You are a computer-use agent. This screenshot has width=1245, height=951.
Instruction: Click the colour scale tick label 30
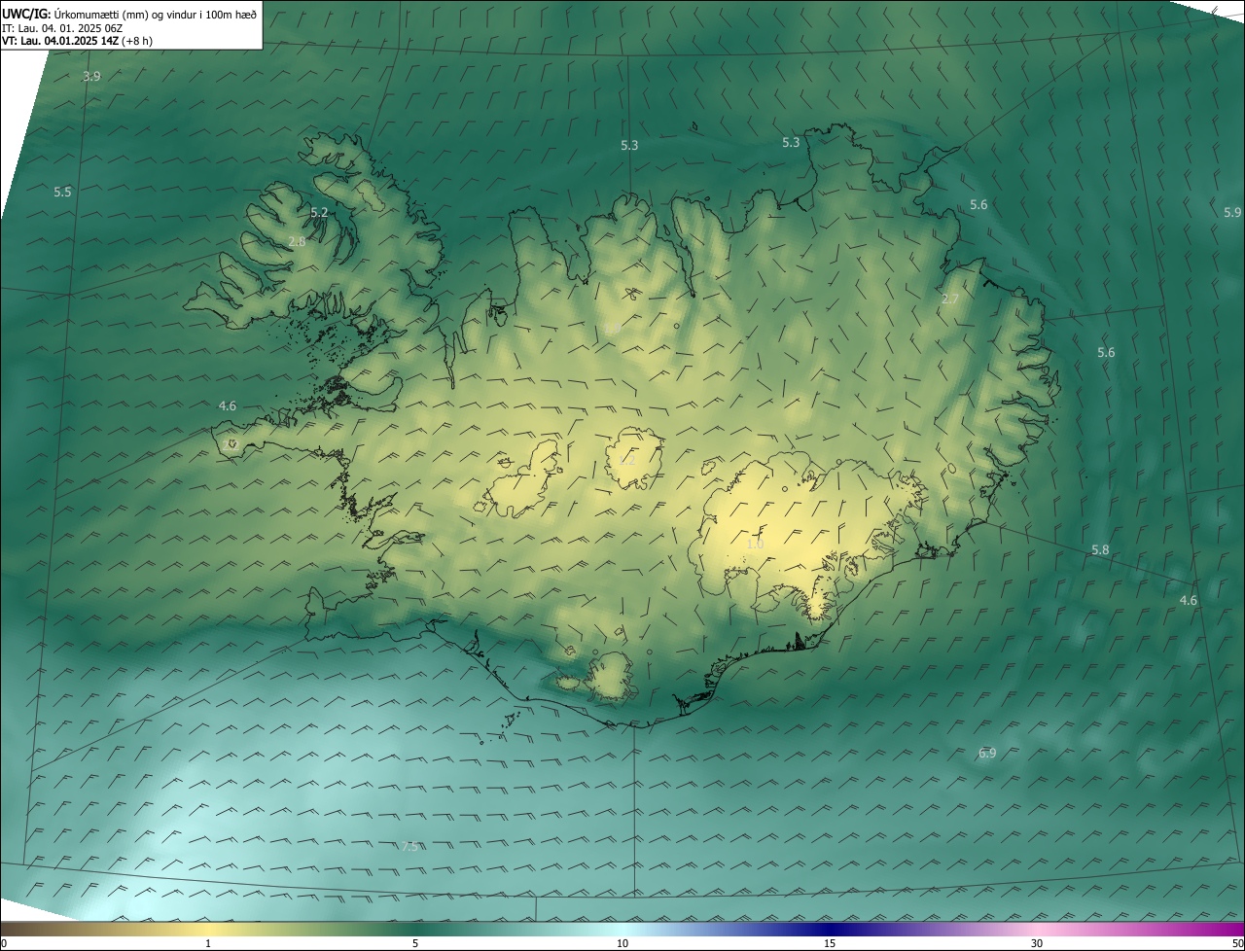click(x=1037, y=943)
